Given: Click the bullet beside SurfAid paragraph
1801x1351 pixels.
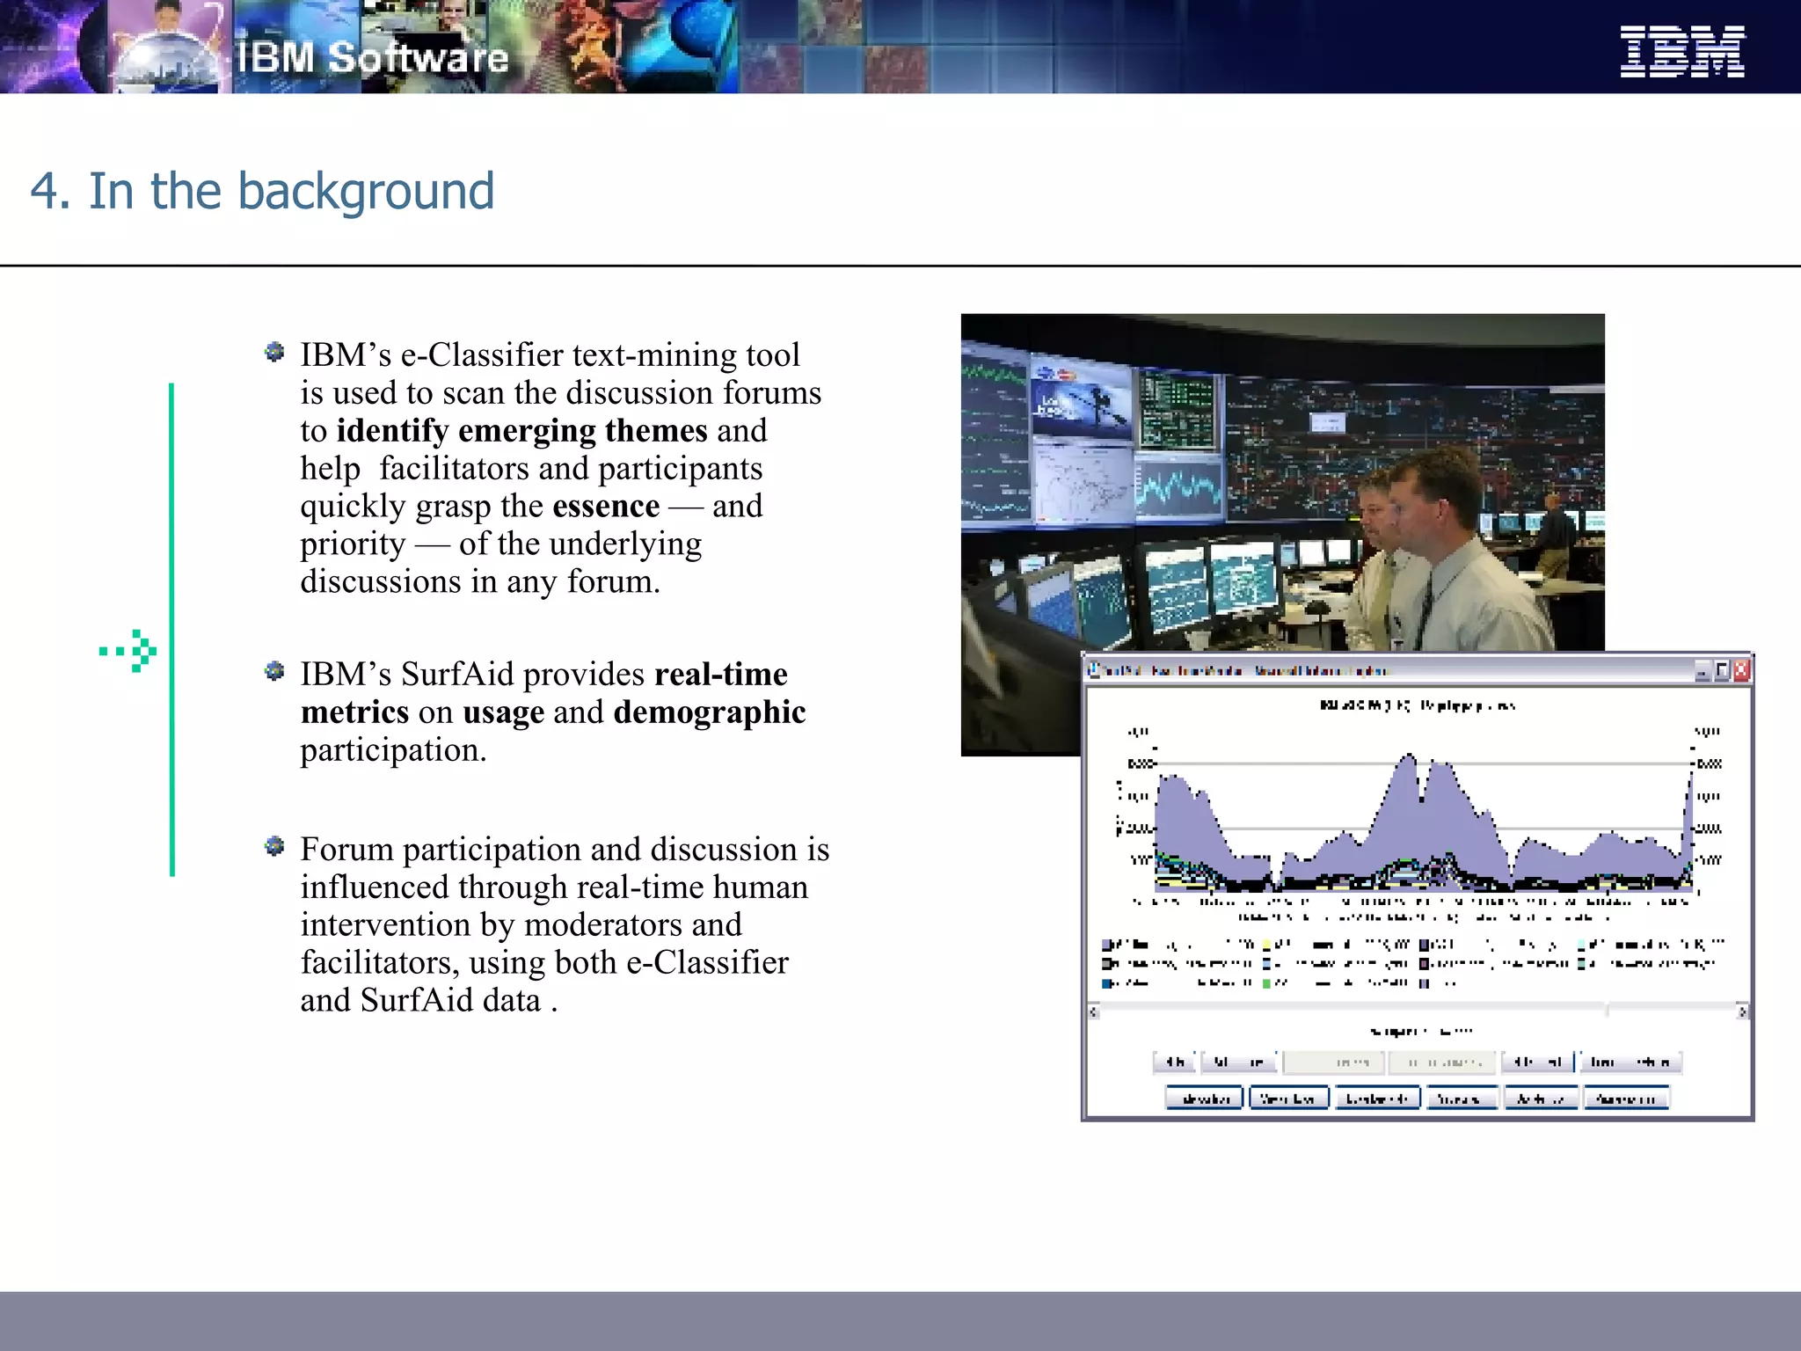Looking at the screenshot, I should pyautogui.click(x=274, y=672).
